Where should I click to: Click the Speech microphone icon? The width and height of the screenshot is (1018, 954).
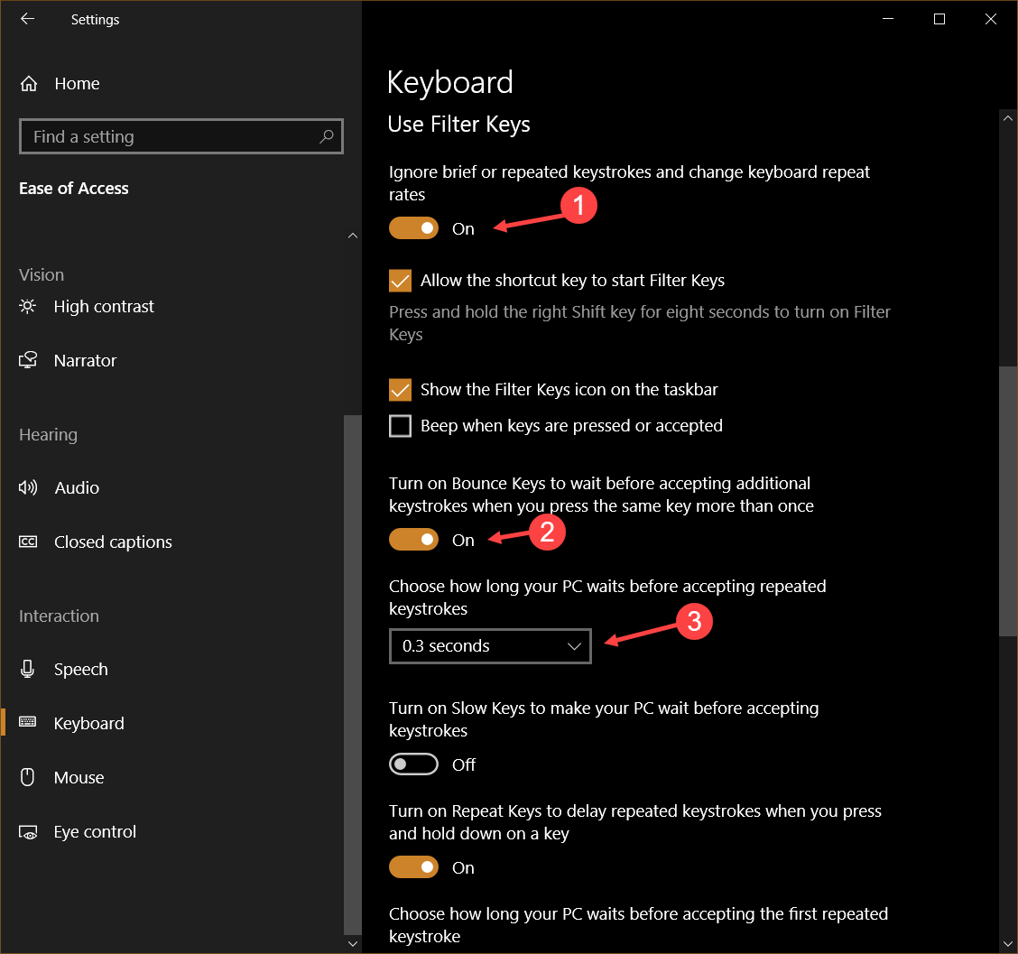[x=27, y=669]
